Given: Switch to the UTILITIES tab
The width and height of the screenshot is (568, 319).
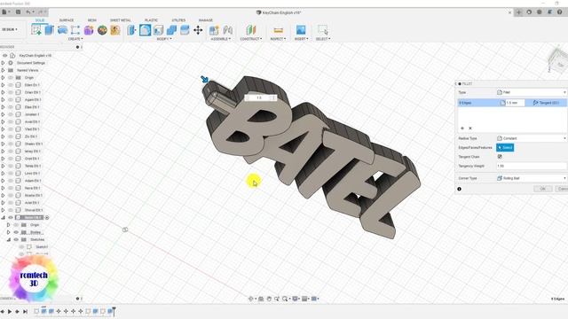Looking at the screenshot, I should coord(178,19).
